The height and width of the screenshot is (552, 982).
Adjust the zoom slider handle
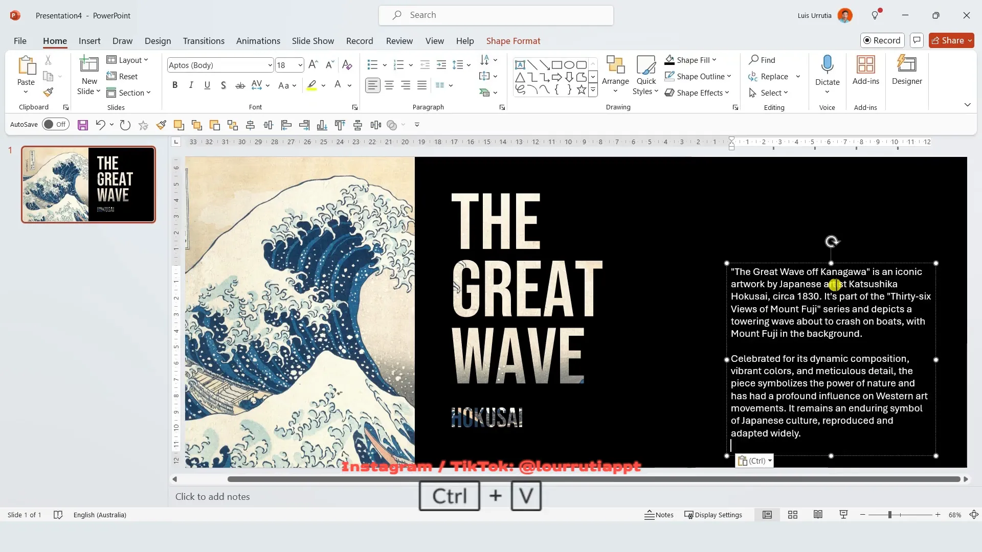(890, 515)
